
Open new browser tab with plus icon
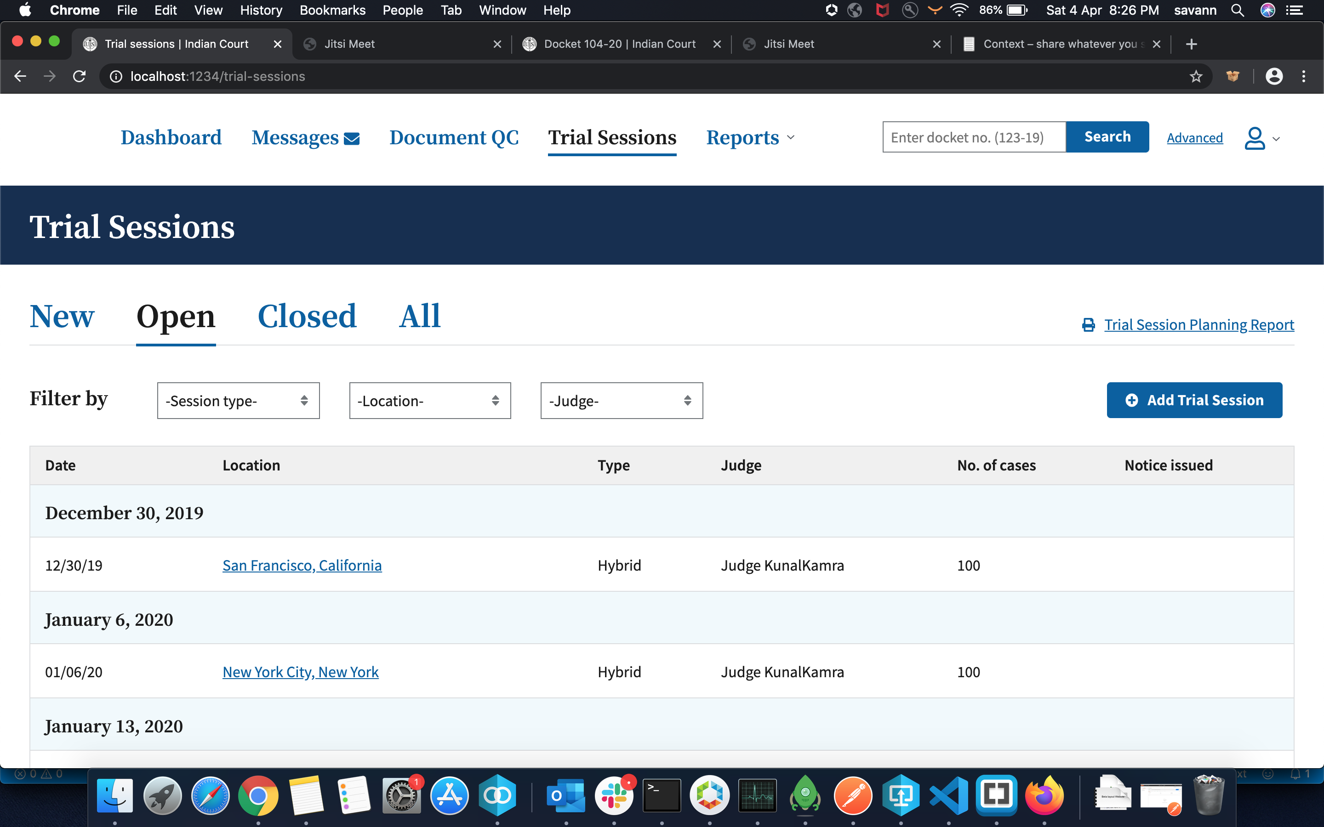pos(1191,44)
